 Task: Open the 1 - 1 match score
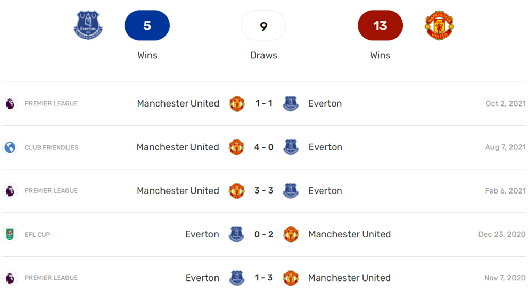point(264,103)
